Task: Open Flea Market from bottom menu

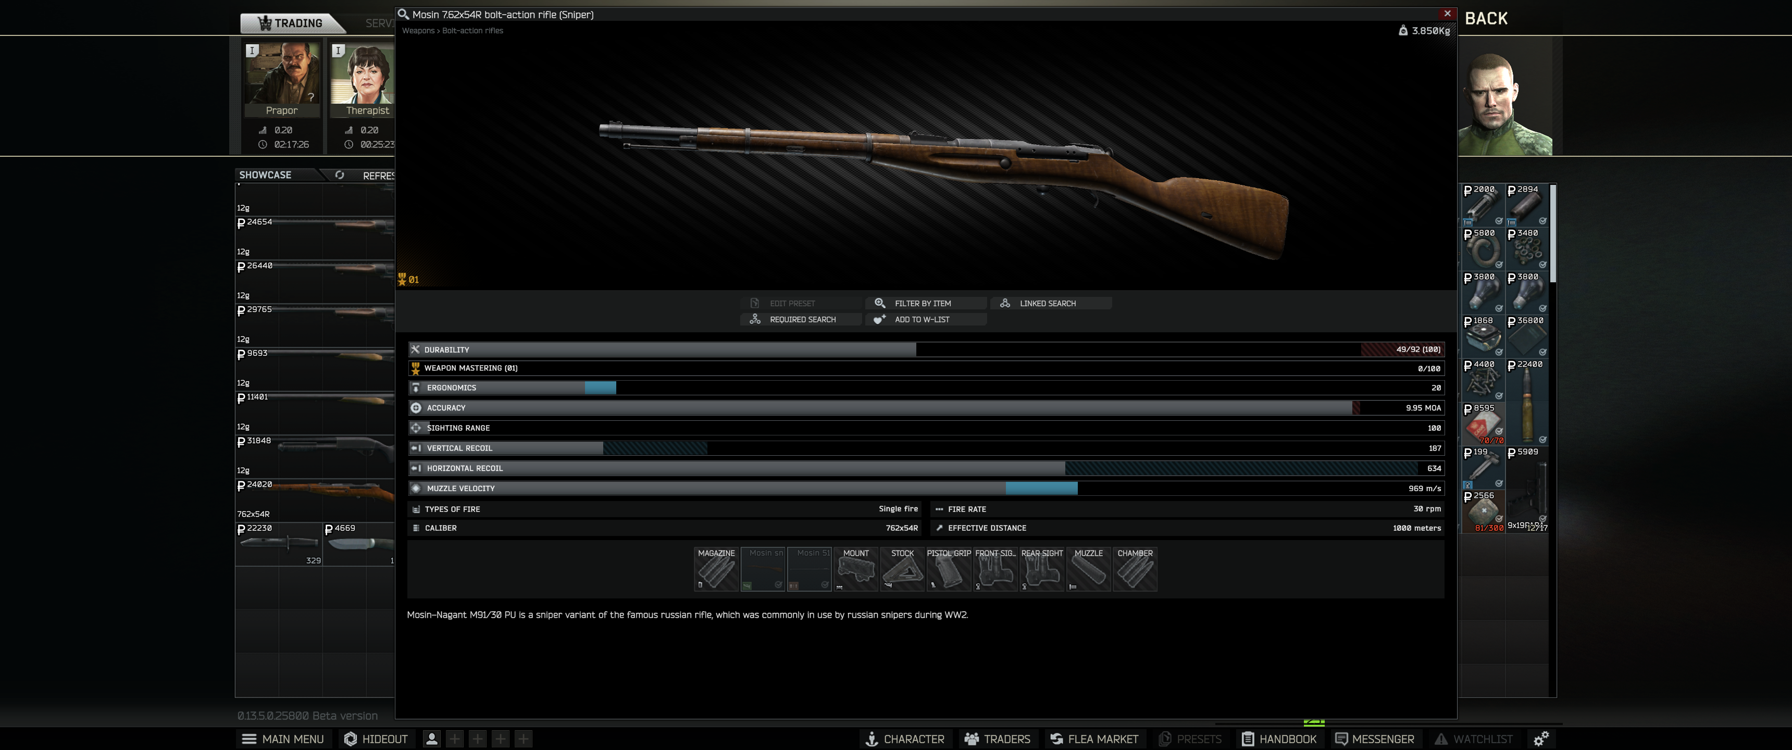Action: [1094, 739]
